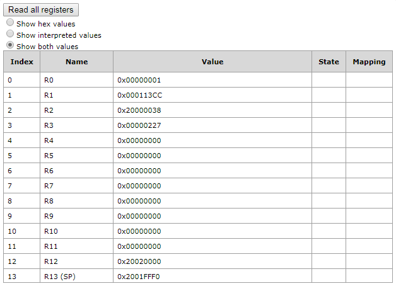This screenshot has height=286, width=396.
Task: Select the Show both values option
Action: [10, 46]
